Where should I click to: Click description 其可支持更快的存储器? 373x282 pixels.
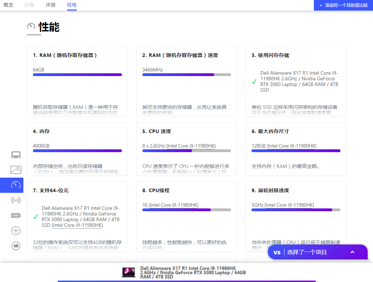pyautogui.click(x=184, y=110)
